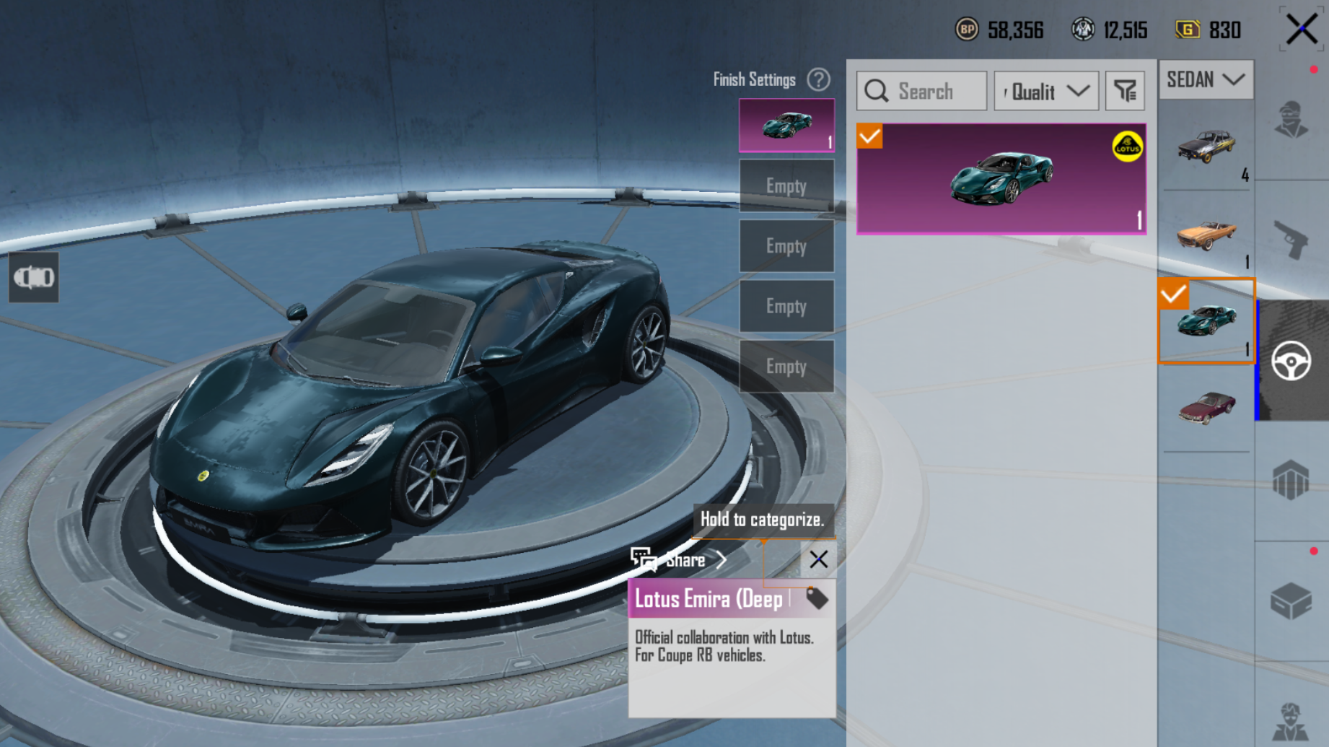The image size is (1329, 747).
Task: Select the fourth Empty finish slot
Action: [786, 367]
